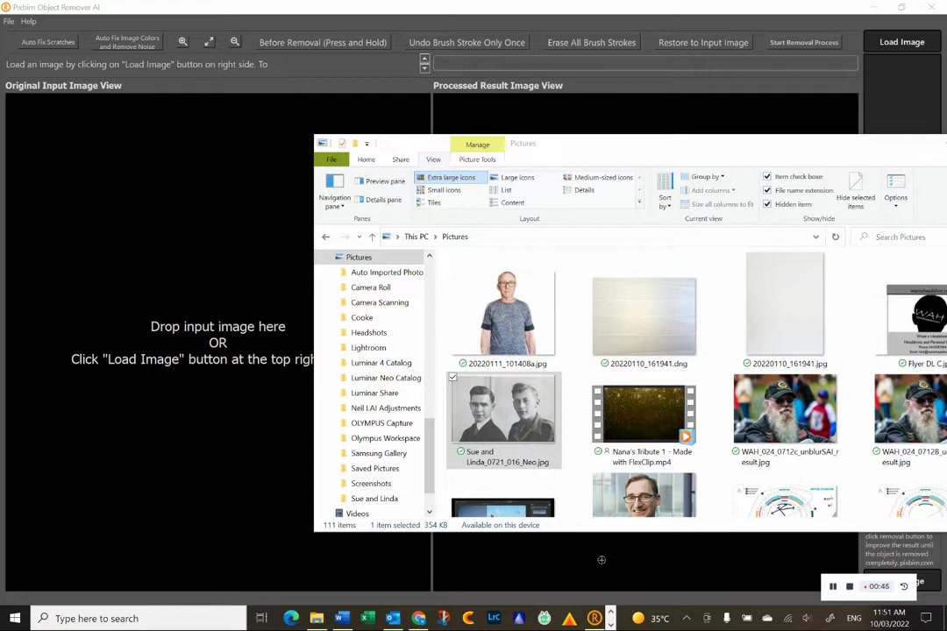The height and width of the screenshot is (631, 947).
Task: Expand the address bar history dropdown
Action: (x=816, y=237)
